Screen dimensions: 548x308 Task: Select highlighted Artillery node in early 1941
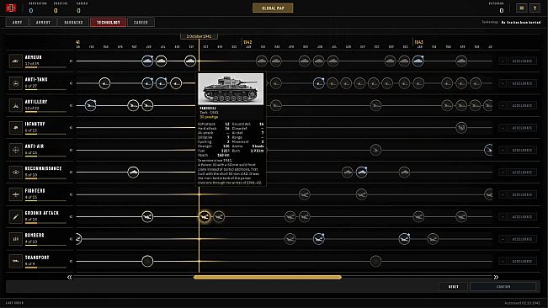point(91,105)
